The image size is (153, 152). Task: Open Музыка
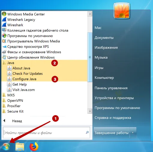[101, 58]
